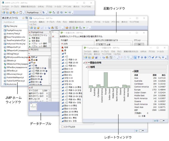169x141 pixels.
Task: Click table icon in report window status bar
Action: coord(157,121)
